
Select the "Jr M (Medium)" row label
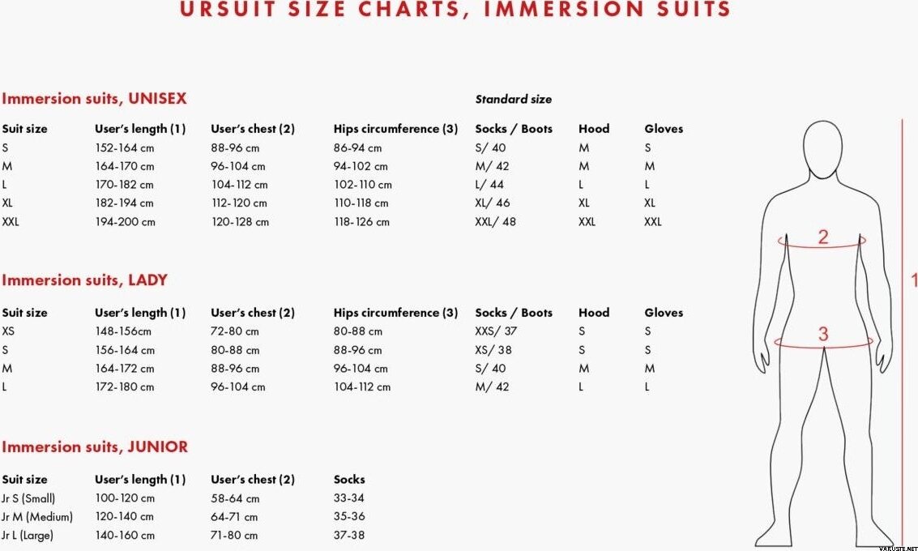37,517
